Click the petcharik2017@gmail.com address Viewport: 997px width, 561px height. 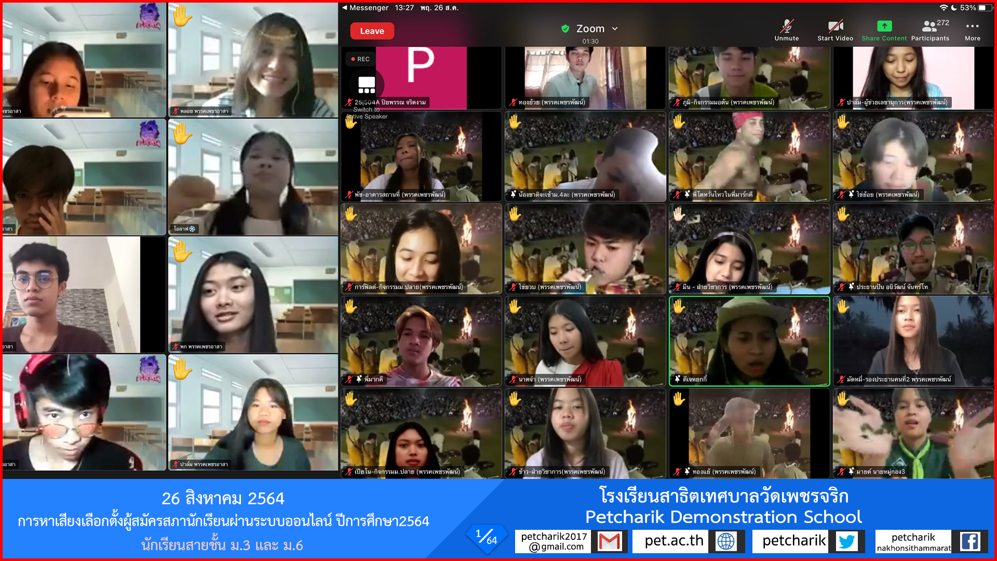(554, 541)
